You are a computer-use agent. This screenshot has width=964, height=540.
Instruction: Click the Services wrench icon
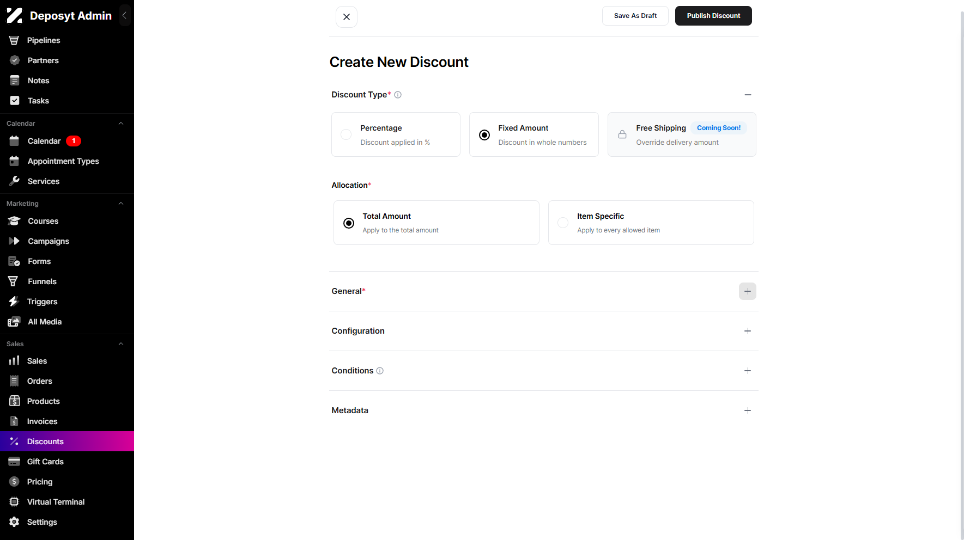pyautogui.click(x=15, y=181)
